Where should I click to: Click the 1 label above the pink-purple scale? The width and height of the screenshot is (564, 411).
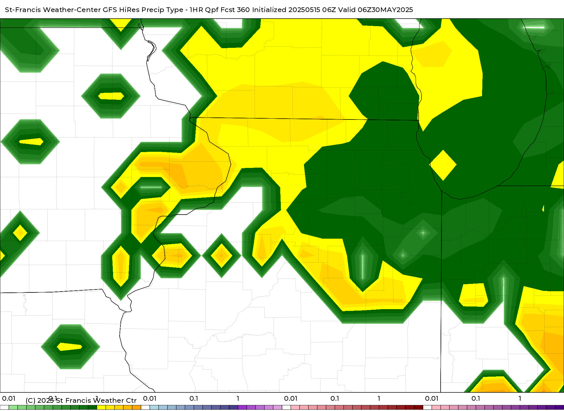[x=520, y=398]
